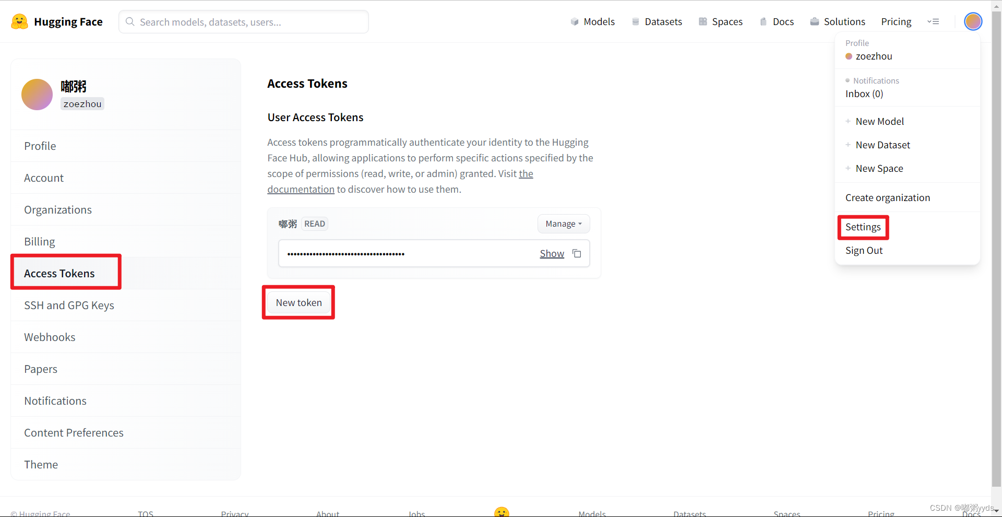Open Docs in top navigation

[783, 21]
